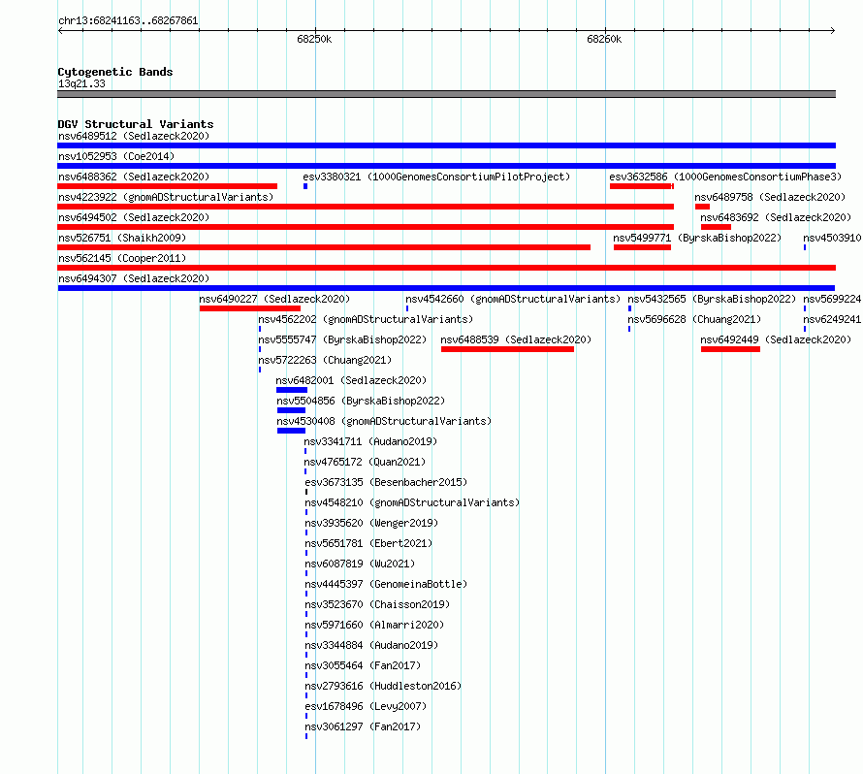The height and width of the screenshot is (774, 863).
Task: Click nsv4445397 (GenomeinaBottle) label
Action: pyautogui.click(x=386, y=584)
